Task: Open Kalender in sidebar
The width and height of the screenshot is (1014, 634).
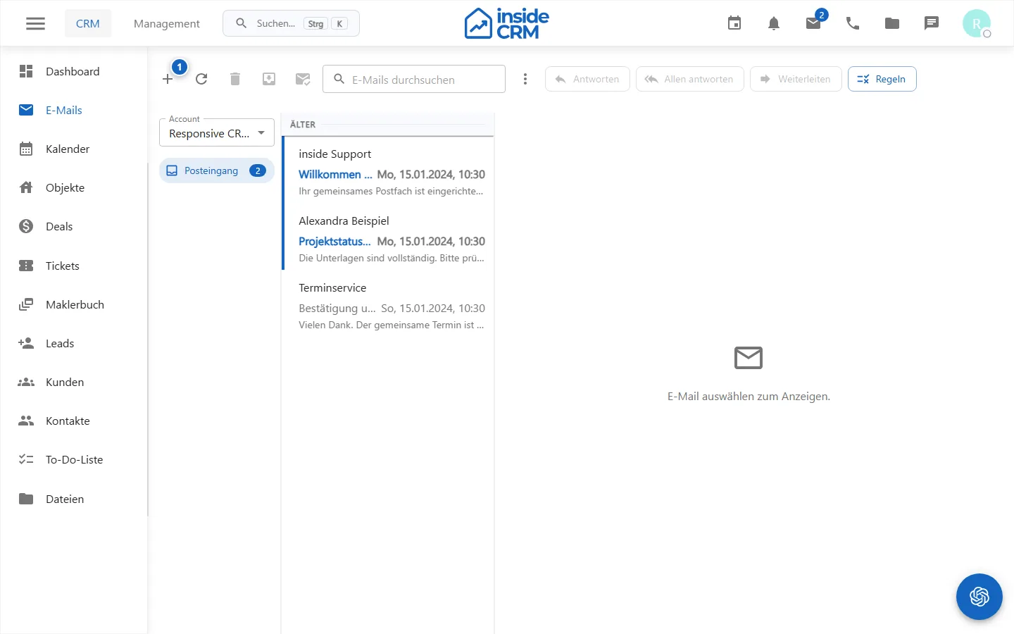Action: pos(73,149)
